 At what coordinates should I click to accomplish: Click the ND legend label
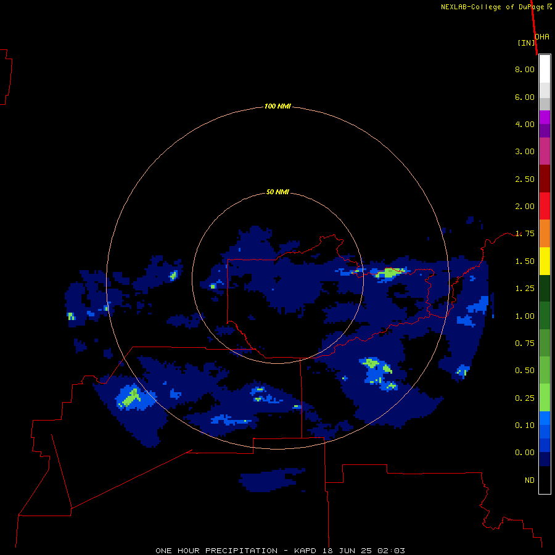point(530,480)
